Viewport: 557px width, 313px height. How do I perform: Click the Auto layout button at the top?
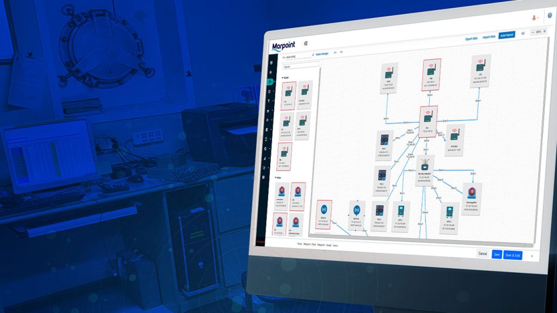(x=506, y=35)
